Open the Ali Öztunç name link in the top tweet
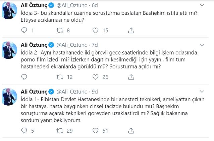 point(33,6)
